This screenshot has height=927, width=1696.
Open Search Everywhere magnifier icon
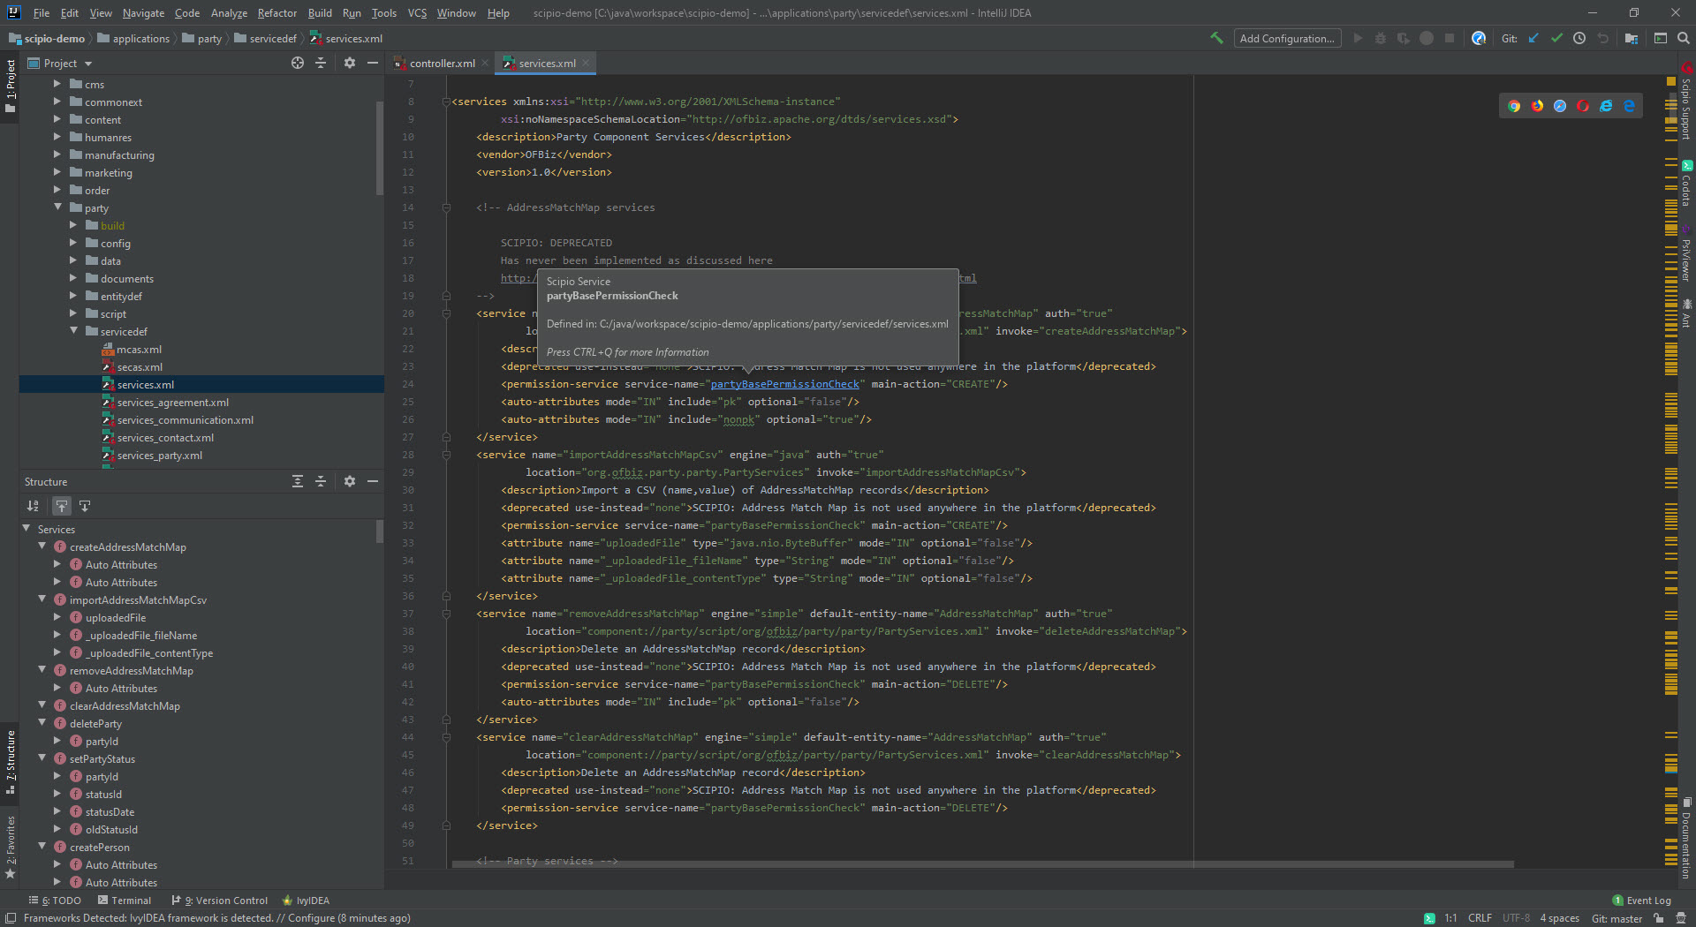[1684, 38]
